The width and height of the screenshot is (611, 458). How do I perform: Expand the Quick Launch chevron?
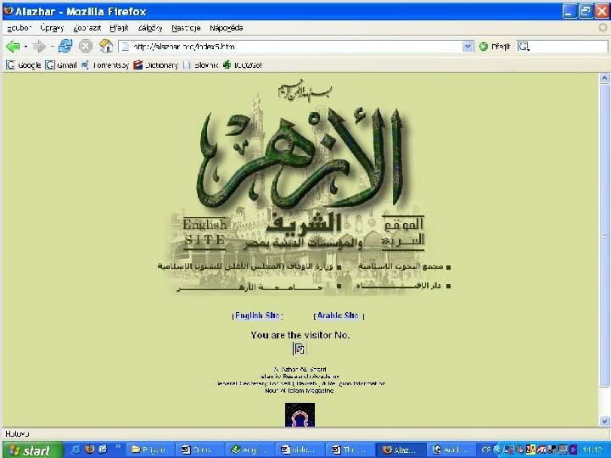pyautogui.click(x=118, y=447)
